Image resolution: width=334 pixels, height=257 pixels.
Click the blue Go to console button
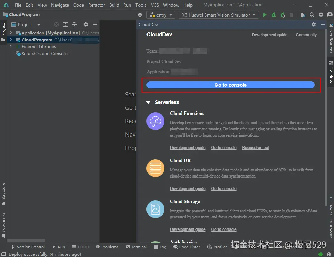tap(231, 85)
